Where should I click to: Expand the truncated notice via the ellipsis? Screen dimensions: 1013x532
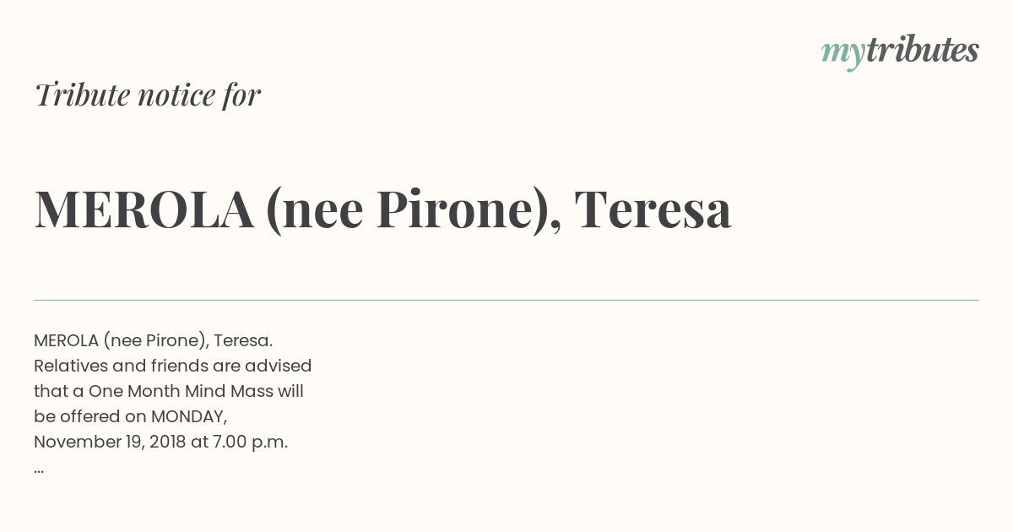(39, 470)
